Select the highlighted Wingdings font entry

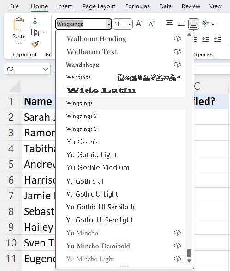click(121, 103)
